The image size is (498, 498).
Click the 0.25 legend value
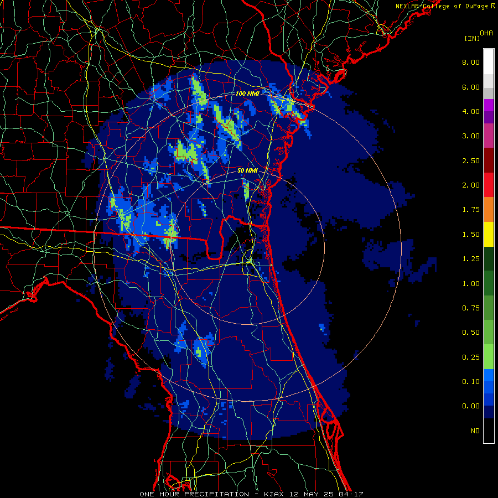click(x=471, y=357)
